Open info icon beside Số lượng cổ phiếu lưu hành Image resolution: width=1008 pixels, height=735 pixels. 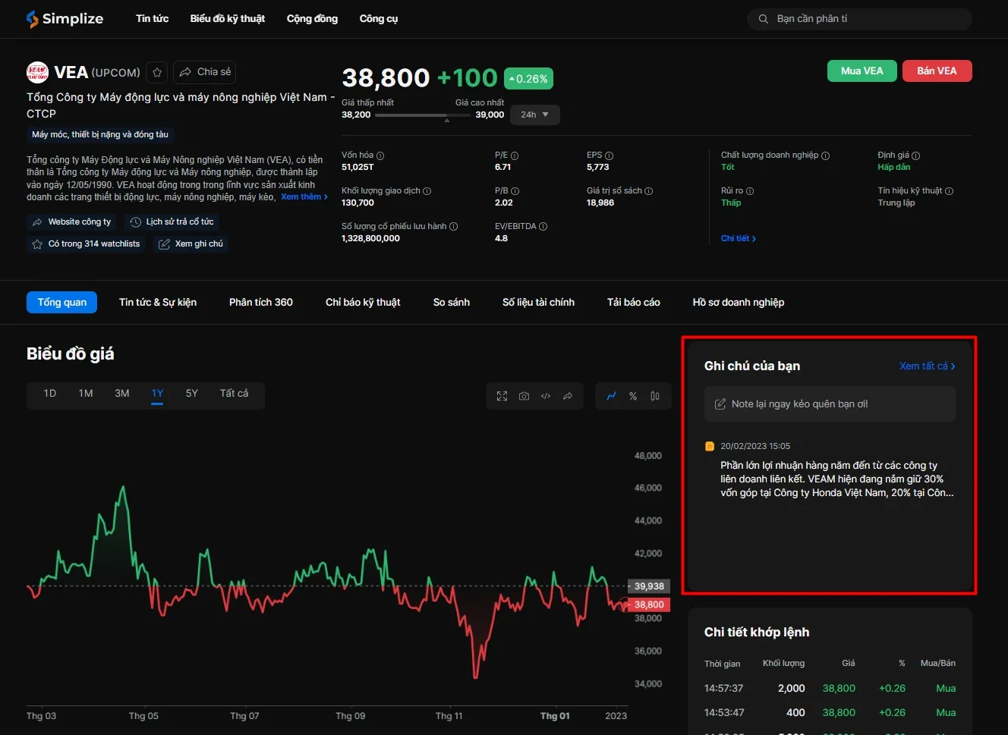coord(453,227)
